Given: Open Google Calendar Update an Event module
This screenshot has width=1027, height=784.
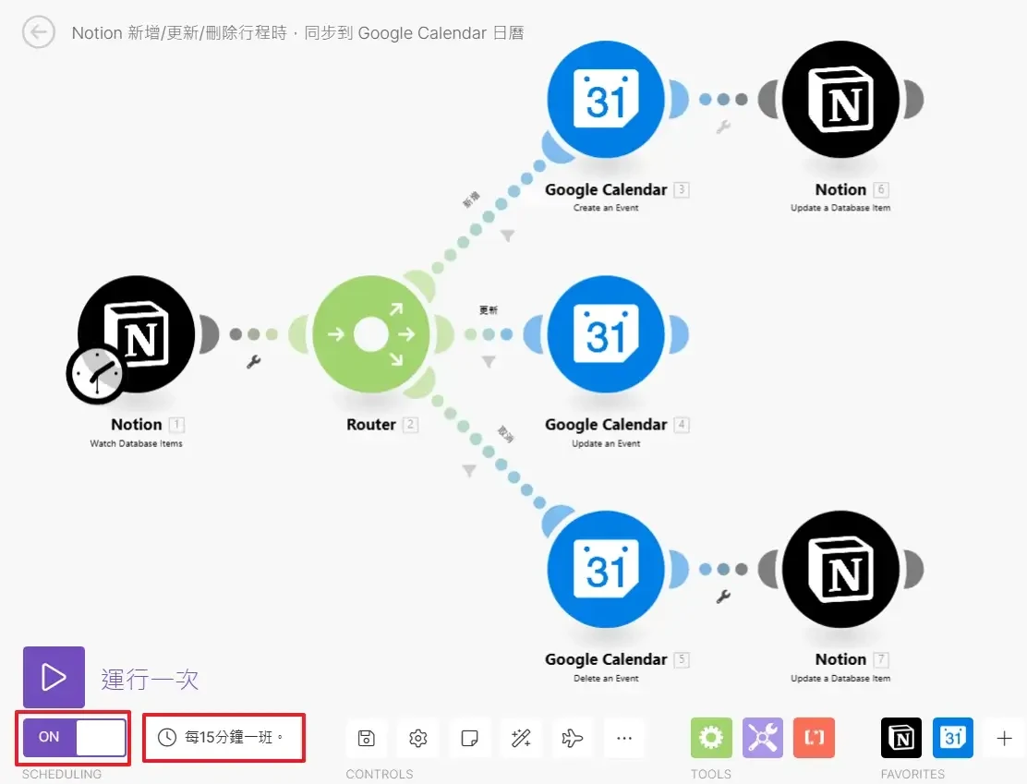Looking at the screenshot, I should click(x=606, y=334).
